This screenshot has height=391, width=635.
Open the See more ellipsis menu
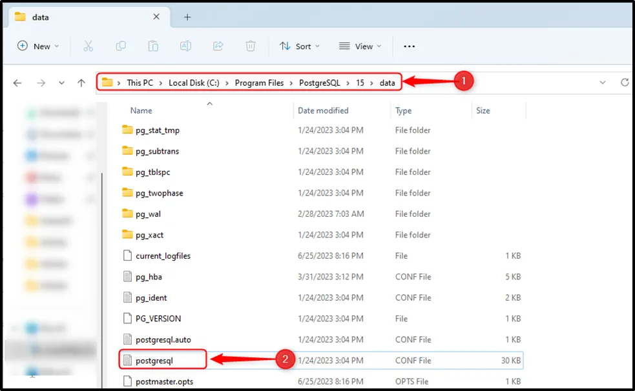409,46
